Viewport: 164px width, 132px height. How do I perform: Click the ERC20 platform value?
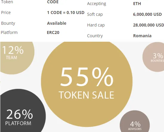tap(53, 32)
